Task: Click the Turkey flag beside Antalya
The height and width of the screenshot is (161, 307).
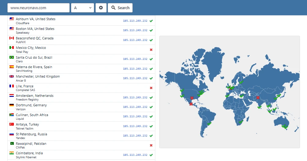Action: [x=12, y=124]
